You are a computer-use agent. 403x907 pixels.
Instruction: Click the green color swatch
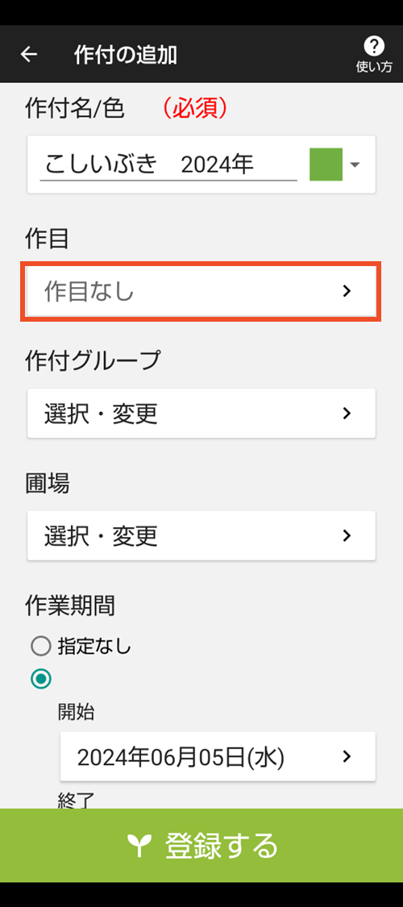pos(326,164)
